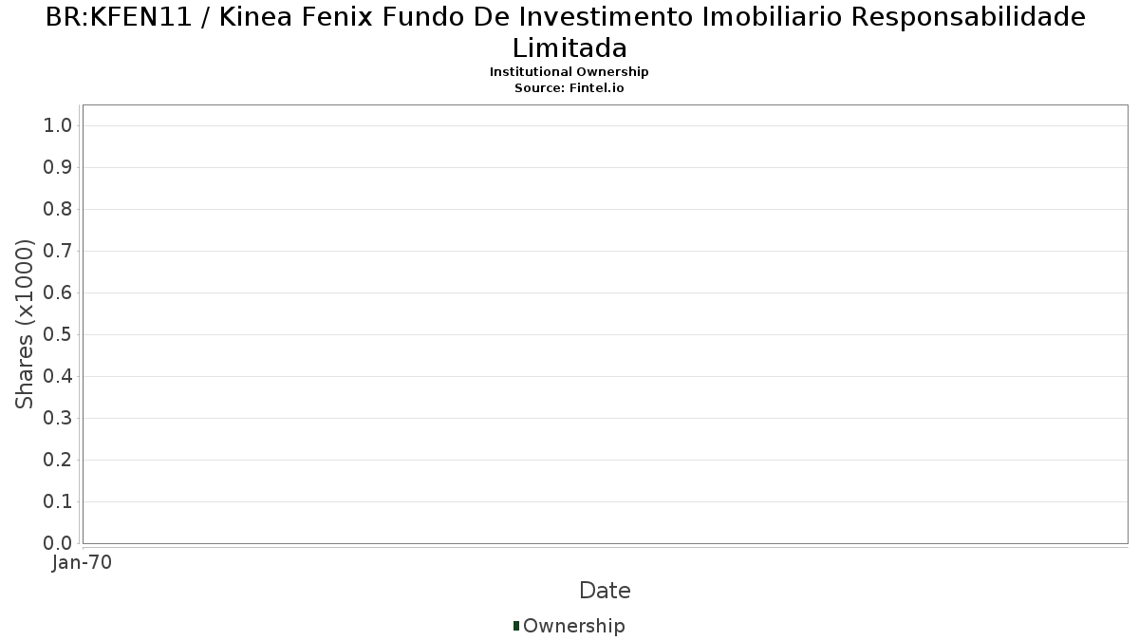Click the 0.8 y-axis tick label
The height and width of the screenshot is (641, 1139).
point(58,209)
